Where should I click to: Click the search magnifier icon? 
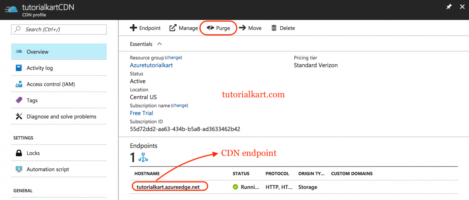18,29
